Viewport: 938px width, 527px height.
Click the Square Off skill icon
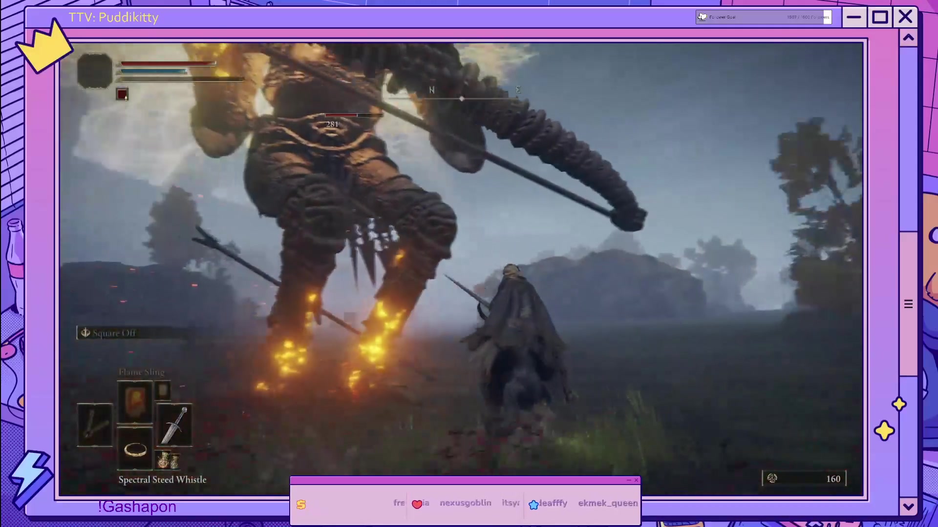click(85, 333)
